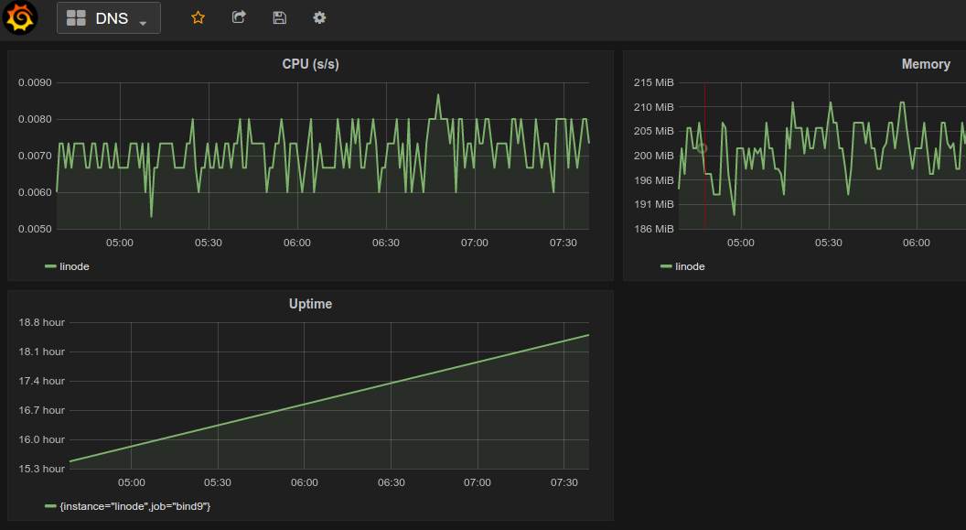Click the 07:00 tick on Uptime x-axis
The image size is (966, 530).
(478, 482)
